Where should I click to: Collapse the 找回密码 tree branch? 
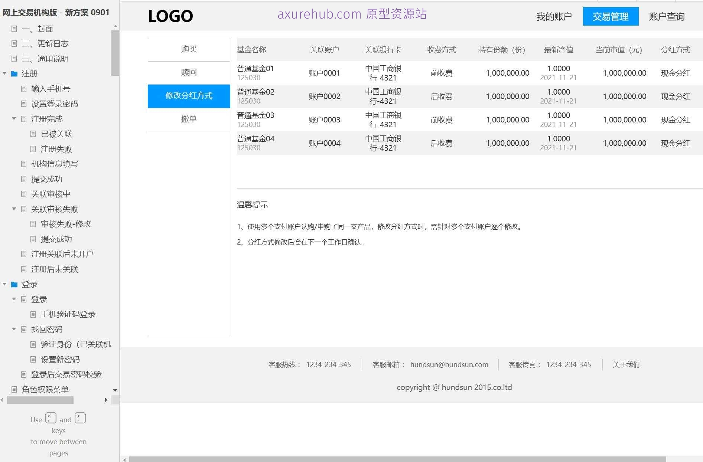[14, 329]
